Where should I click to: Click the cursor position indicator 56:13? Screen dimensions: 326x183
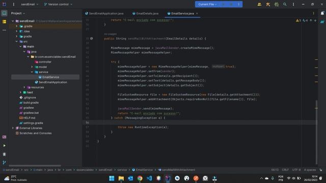275,170
